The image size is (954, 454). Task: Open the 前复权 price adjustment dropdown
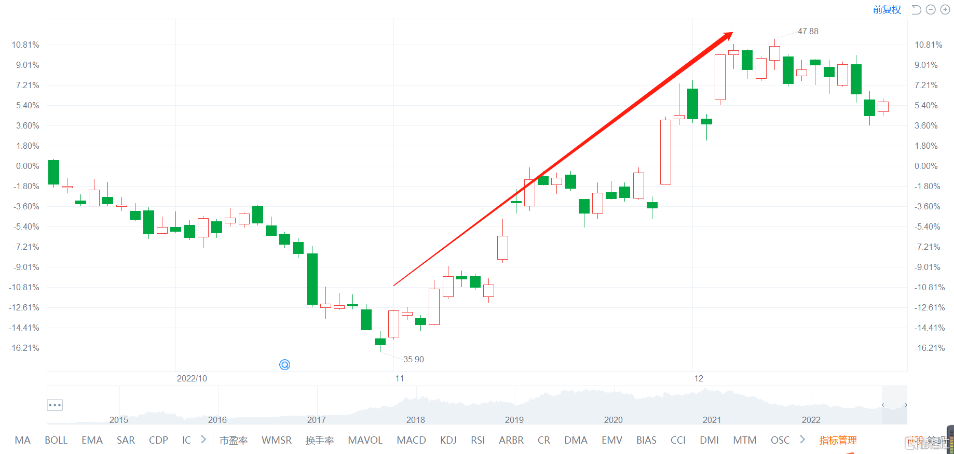[x=887, y=10]
